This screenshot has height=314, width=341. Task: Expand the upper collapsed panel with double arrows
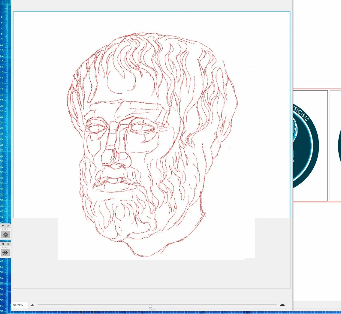coord(3,226)
